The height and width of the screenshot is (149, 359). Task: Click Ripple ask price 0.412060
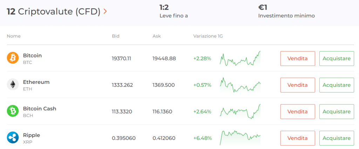(164, 138)
